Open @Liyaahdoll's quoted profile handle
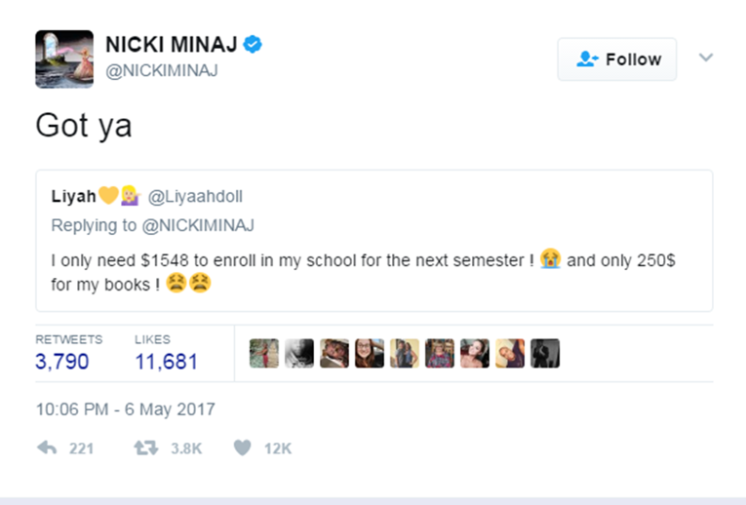This screenshot has width=746, height=505. coord(195,196)
